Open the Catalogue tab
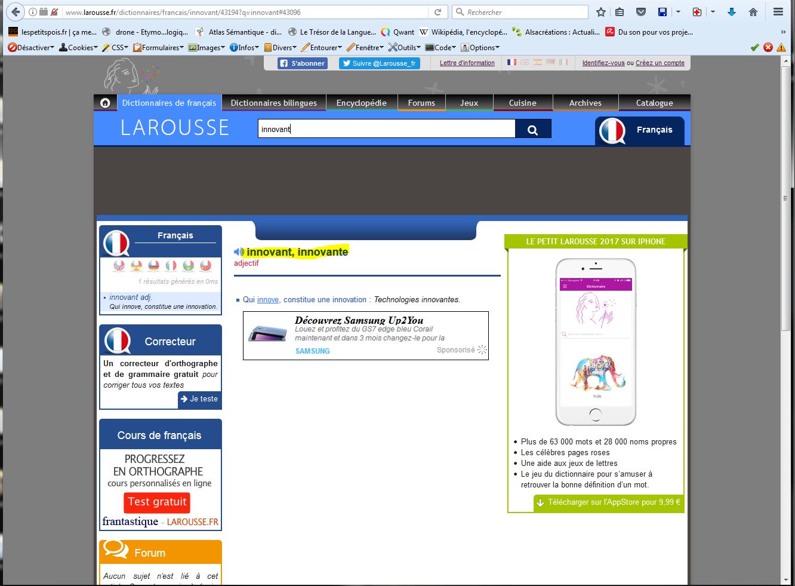This screenshot has width=795, height=586. (x=655, y=103)
